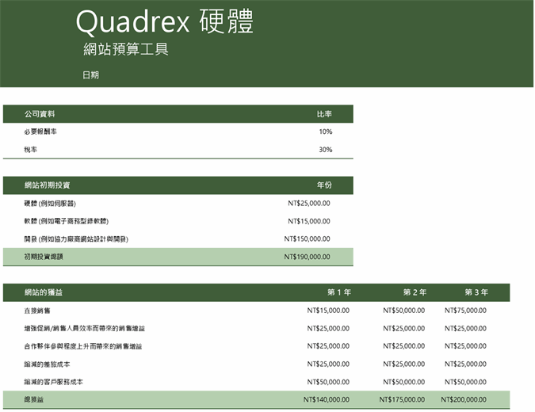Click the 30% 稅率 value cell
The height and width of the screenshot is (412, 535).
click(x=325, y=150)
